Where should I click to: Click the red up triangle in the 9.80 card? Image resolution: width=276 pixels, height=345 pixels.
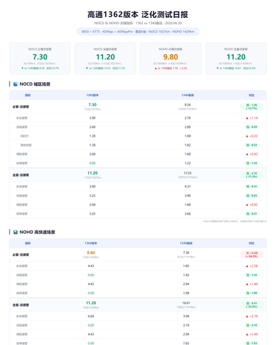click(156, 68)
